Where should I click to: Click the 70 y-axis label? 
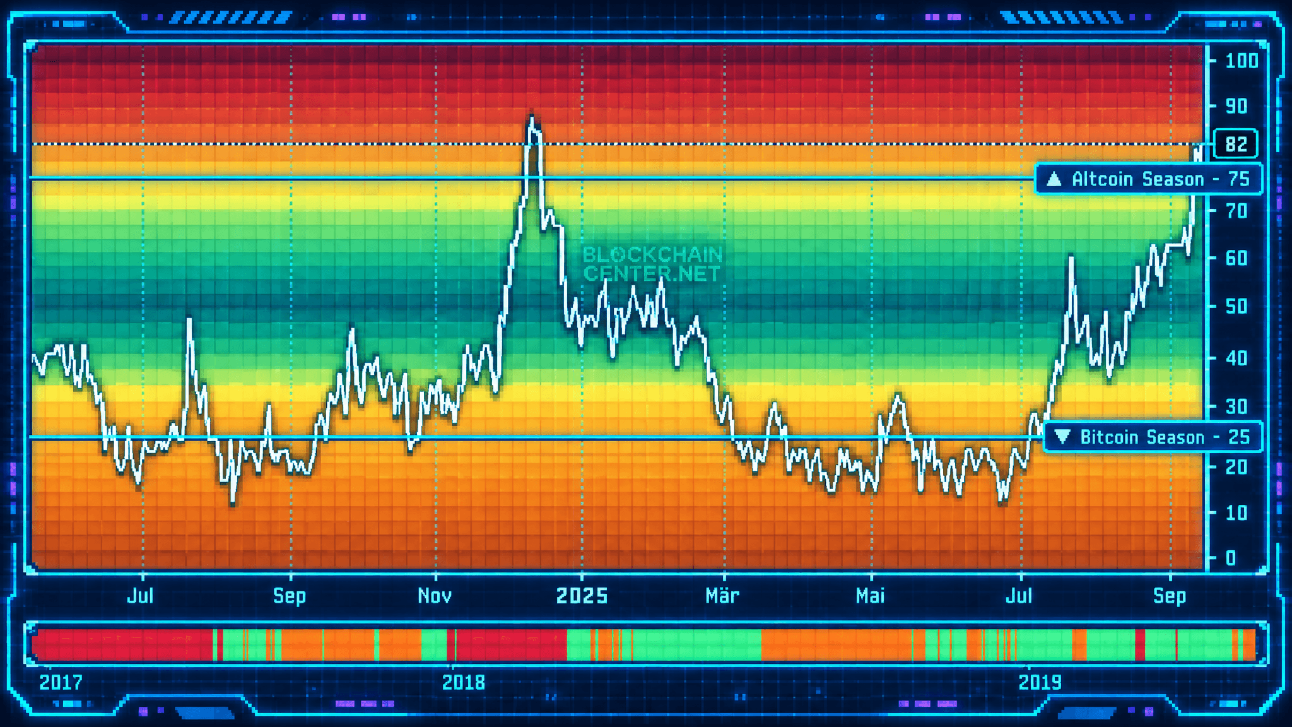pyautogui.click(x=1236, y=211)
